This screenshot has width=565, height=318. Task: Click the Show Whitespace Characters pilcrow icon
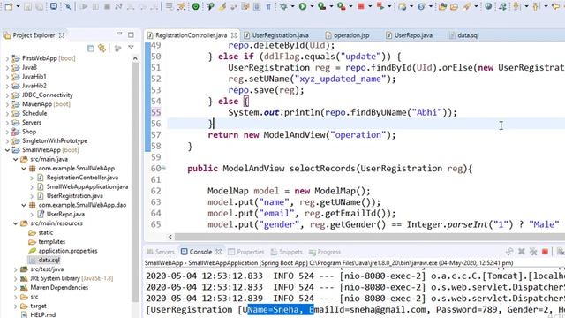click(x=268, y=6)
